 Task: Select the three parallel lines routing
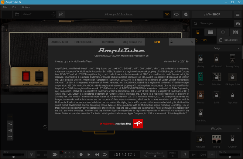(x=10, y=137)
